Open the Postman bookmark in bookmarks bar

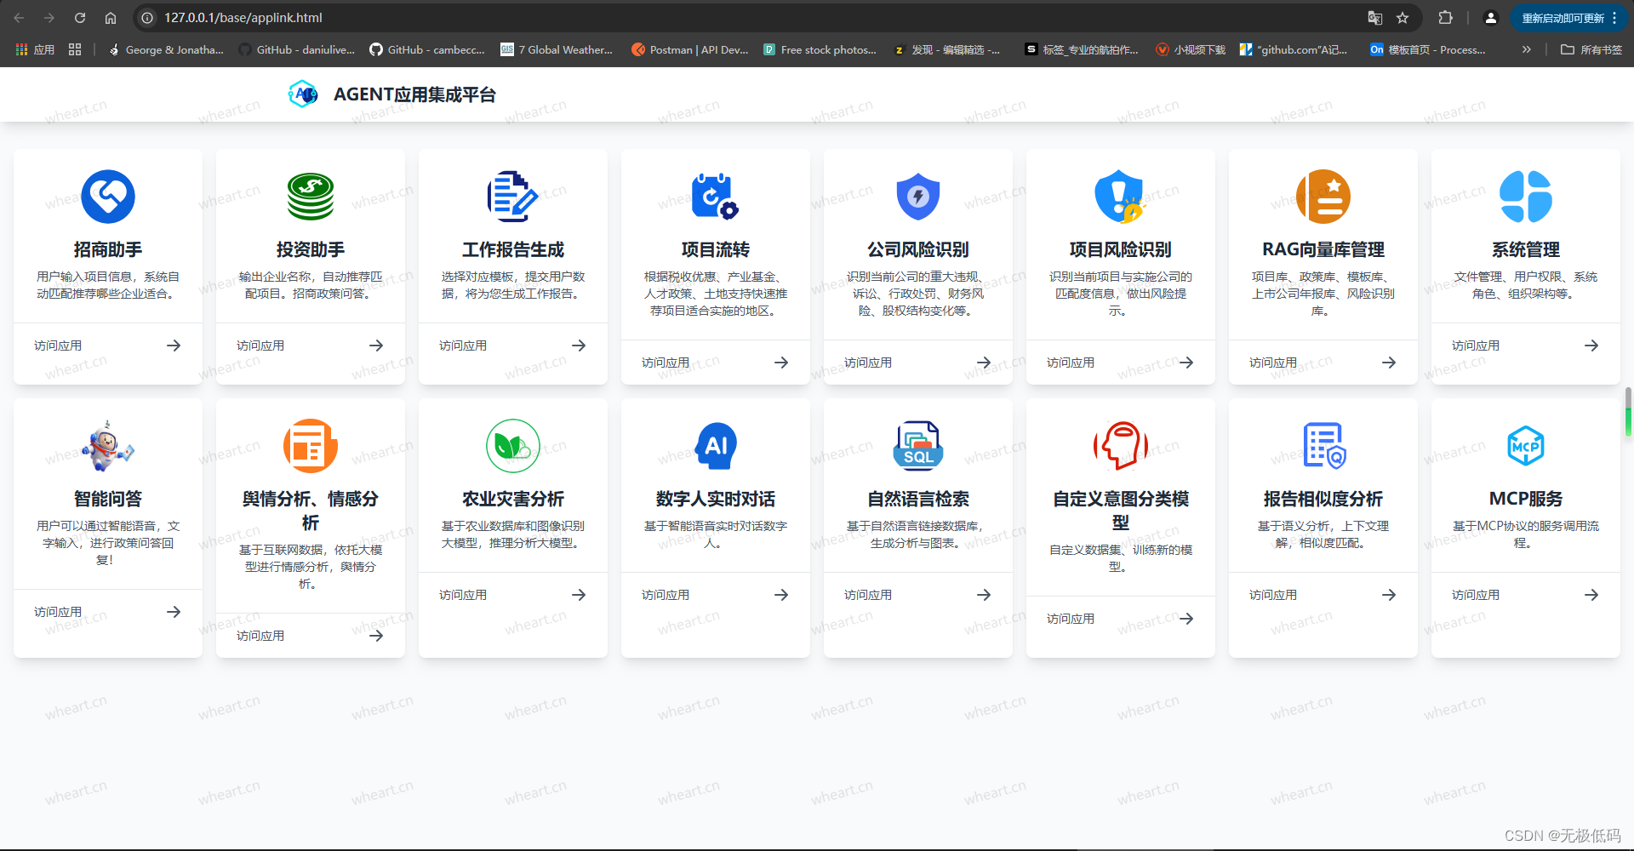coord(690,49)
